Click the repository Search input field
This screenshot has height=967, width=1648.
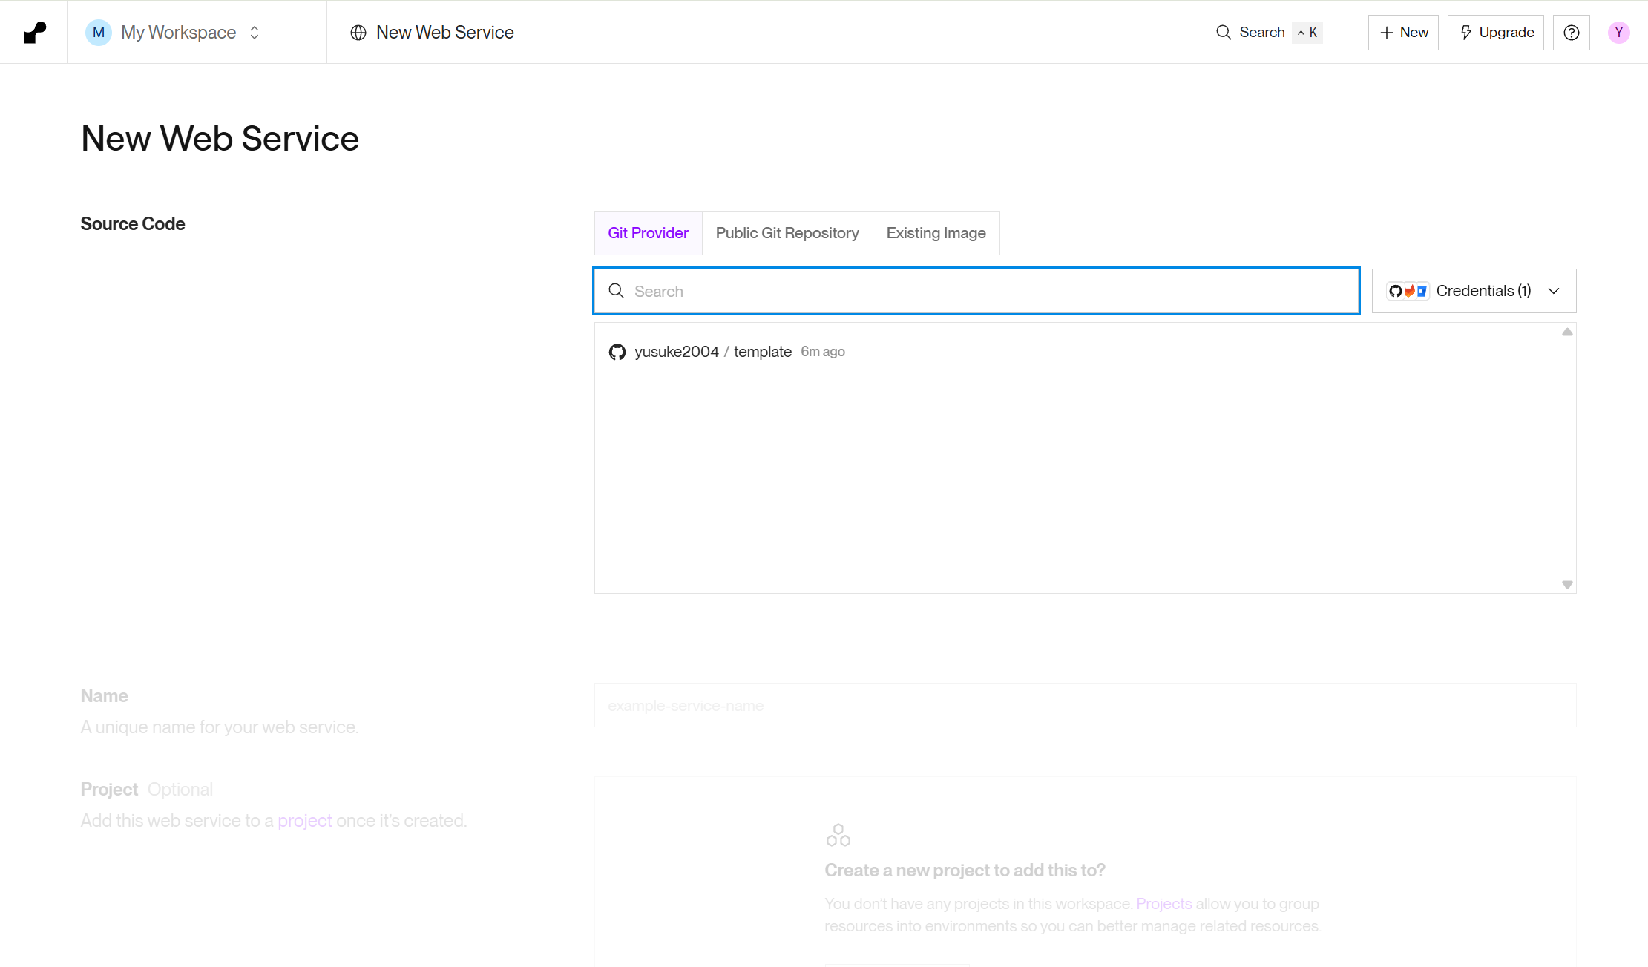(987, 291)
